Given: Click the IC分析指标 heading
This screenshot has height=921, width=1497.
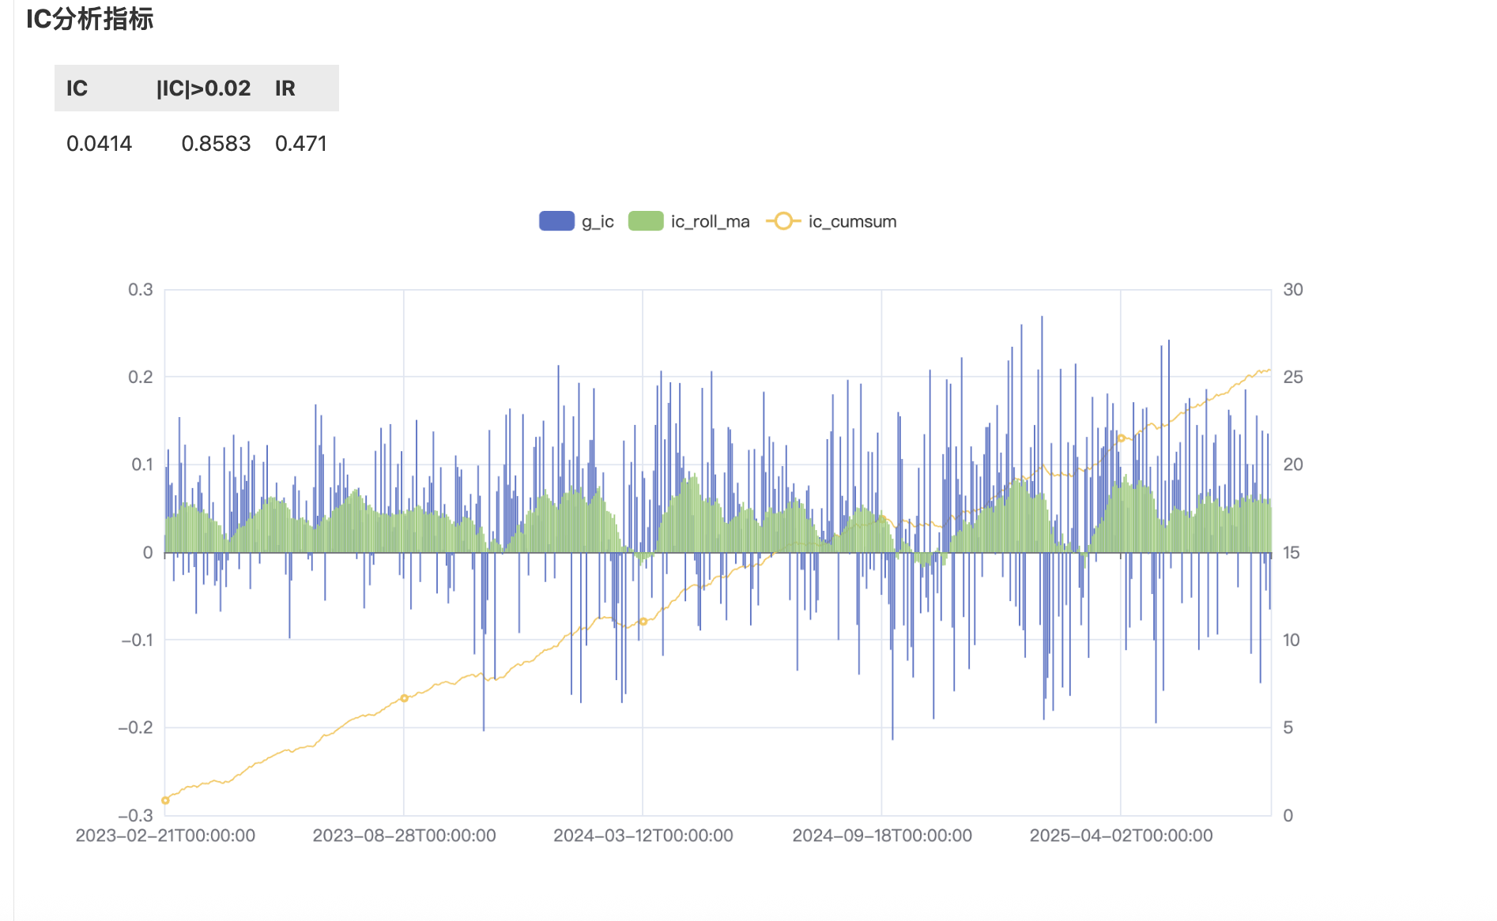Looking at the screenshot, I should (x=89, y=19).
